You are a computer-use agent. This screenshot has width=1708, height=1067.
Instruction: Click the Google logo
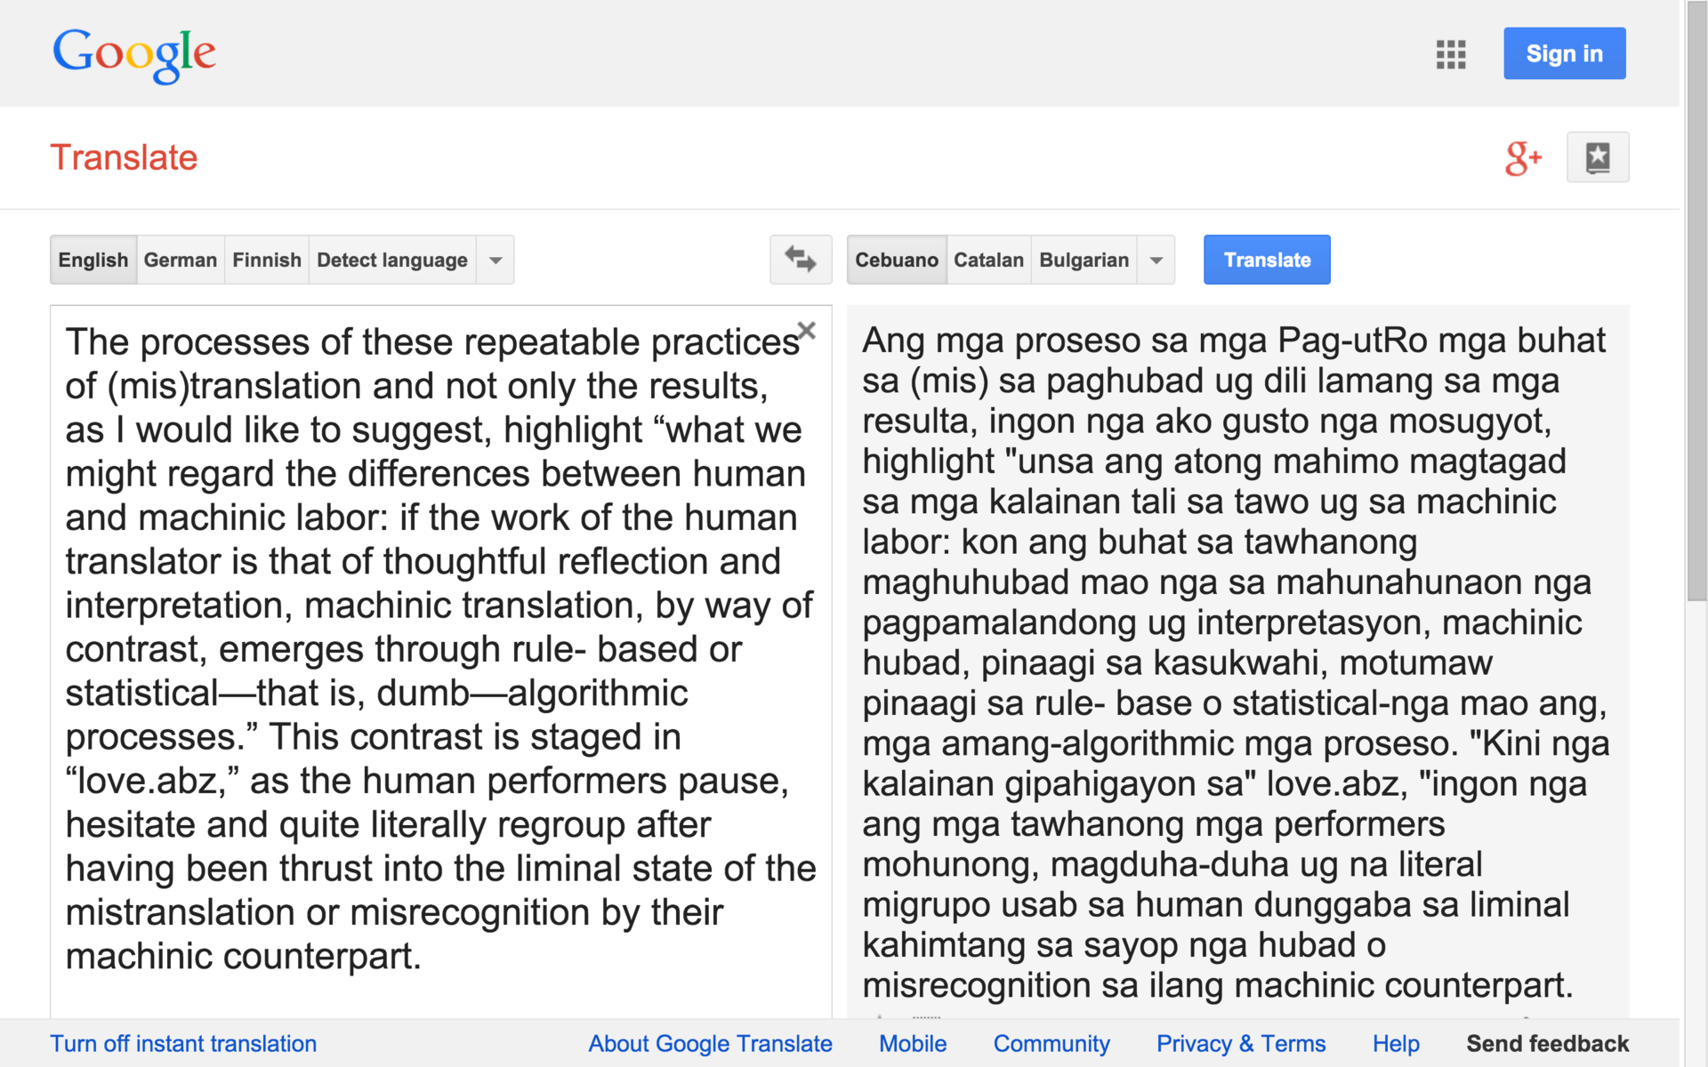click(x=134, y=54)
